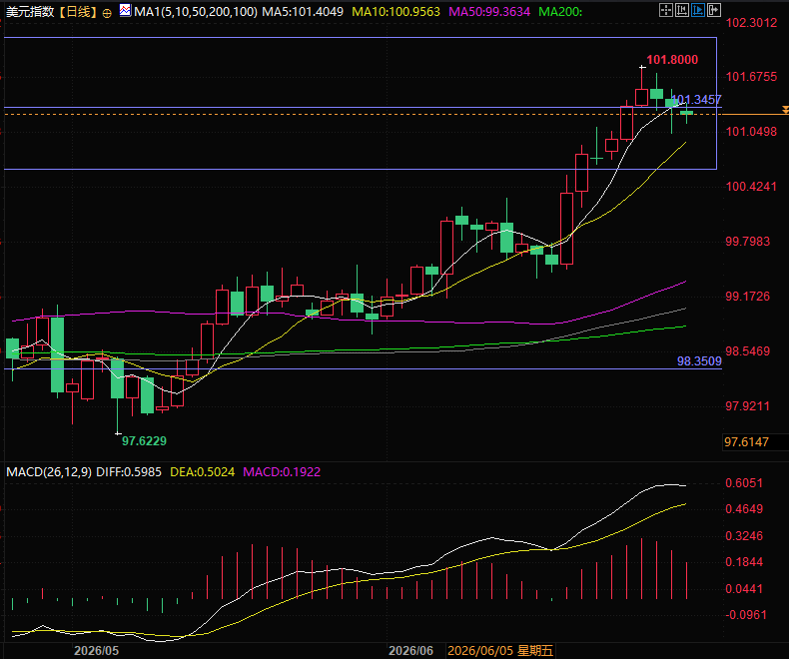The width and height of the screenshot is (789, 659).
Task: Click the scroll-chart-backward axis icon
Action: (x=682, y=10)
